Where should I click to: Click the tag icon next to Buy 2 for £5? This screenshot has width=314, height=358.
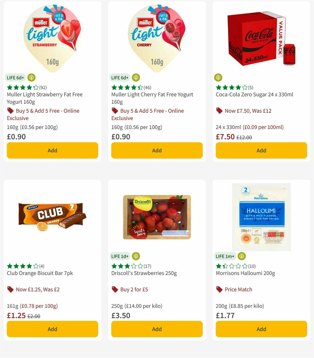click(x=115, y=289)
